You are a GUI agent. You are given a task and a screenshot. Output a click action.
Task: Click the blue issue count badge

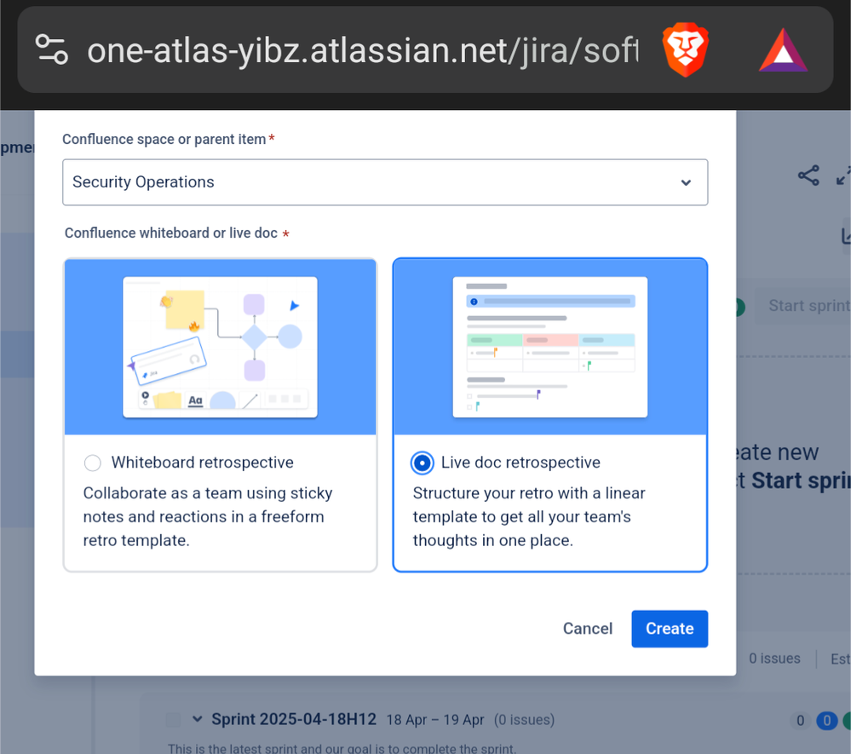(x=825, y=720)
